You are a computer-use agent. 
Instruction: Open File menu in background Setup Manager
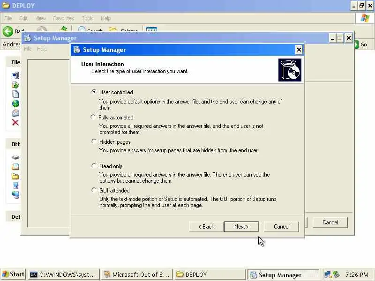tap(28, 49)
